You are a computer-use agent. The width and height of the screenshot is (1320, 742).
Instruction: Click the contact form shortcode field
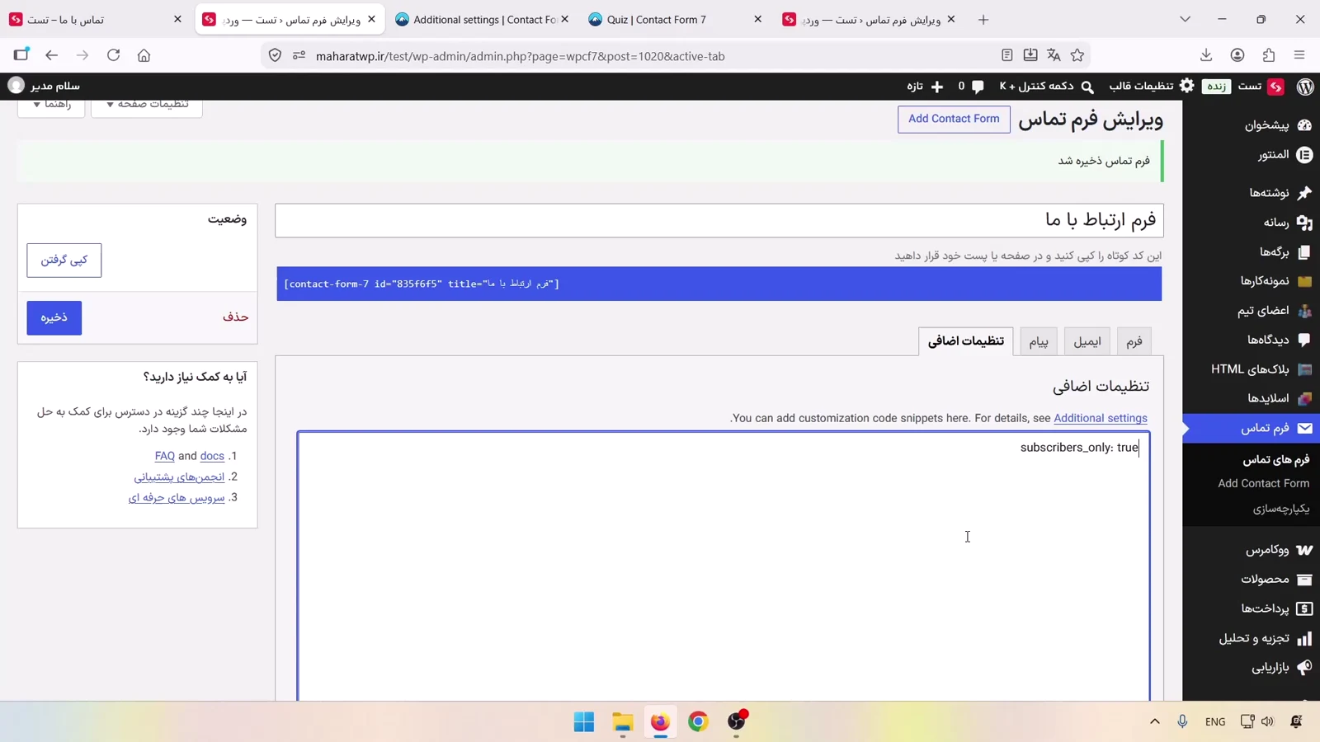[x=719, y=284]
